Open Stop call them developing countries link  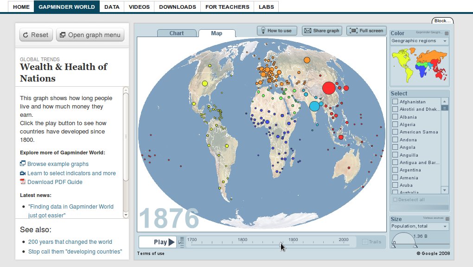click(75, 252)
